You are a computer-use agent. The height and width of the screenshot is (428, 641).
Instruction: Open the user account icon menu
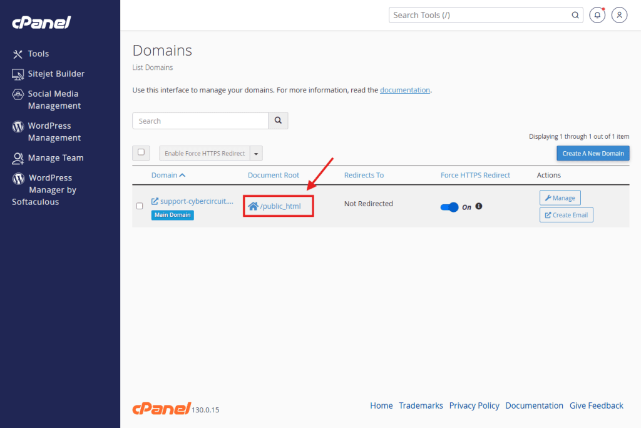click(x=619, y=15)
